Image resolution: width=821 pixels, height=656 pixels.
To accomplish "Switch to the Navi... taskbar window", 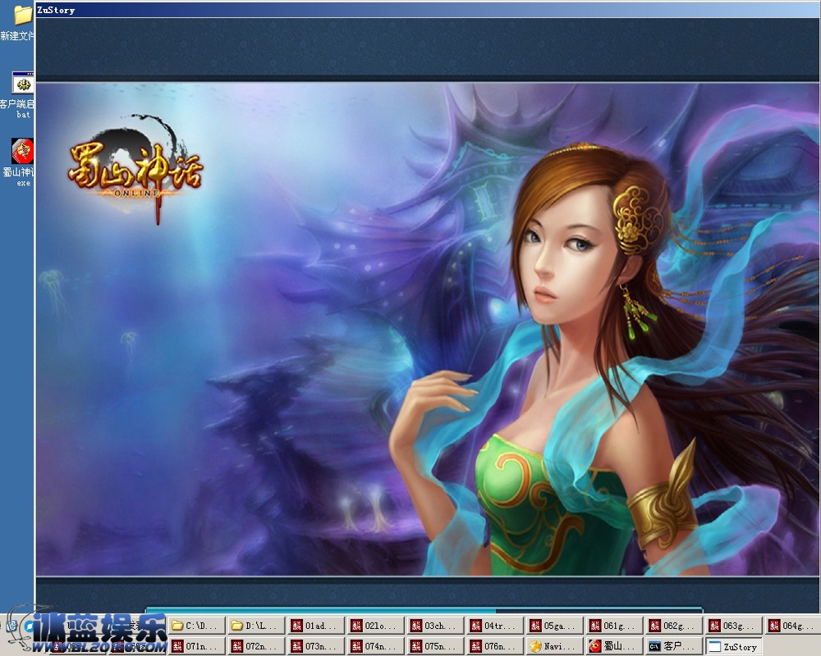I will (x=555, y=646).
